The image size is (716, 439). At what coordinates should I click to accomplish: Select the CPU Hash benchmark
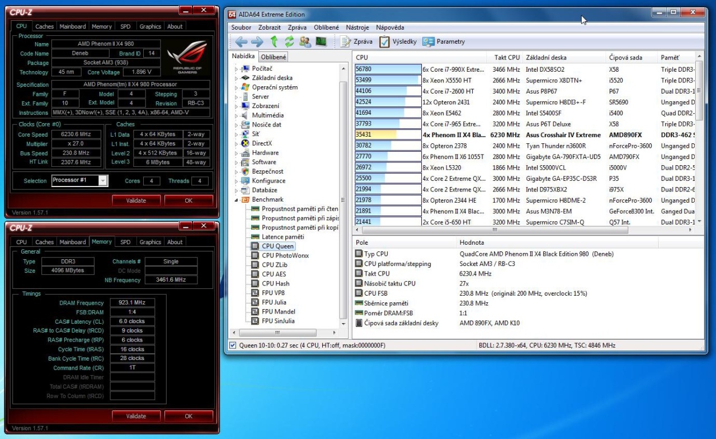coord(275,283)
